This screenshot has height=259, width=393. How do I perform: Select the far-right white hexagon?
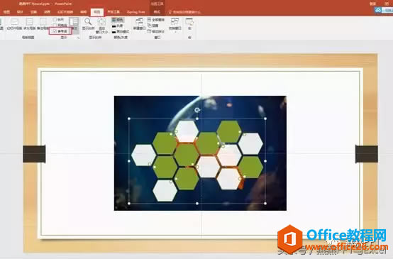250,143
